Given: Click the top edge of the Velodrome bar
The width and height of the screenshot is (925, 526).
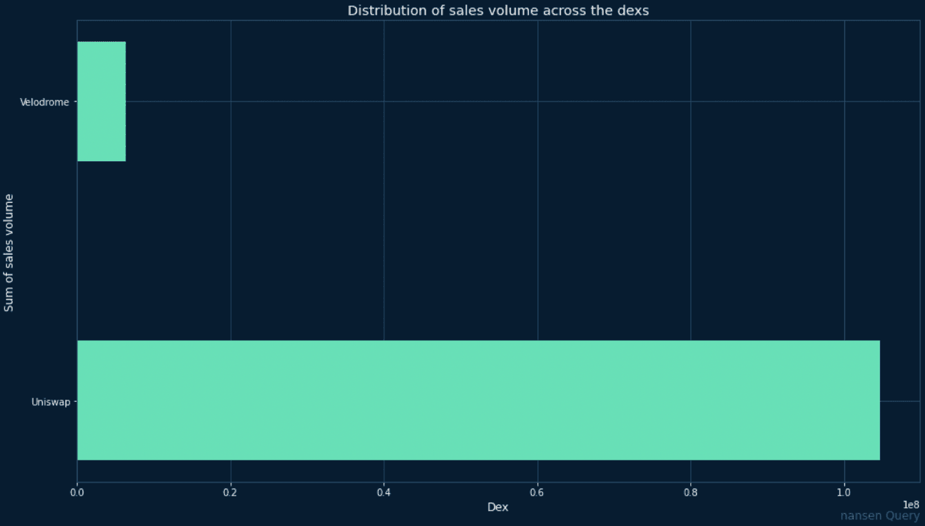Looking at the screenshot, I should click(x=101, y=43).
